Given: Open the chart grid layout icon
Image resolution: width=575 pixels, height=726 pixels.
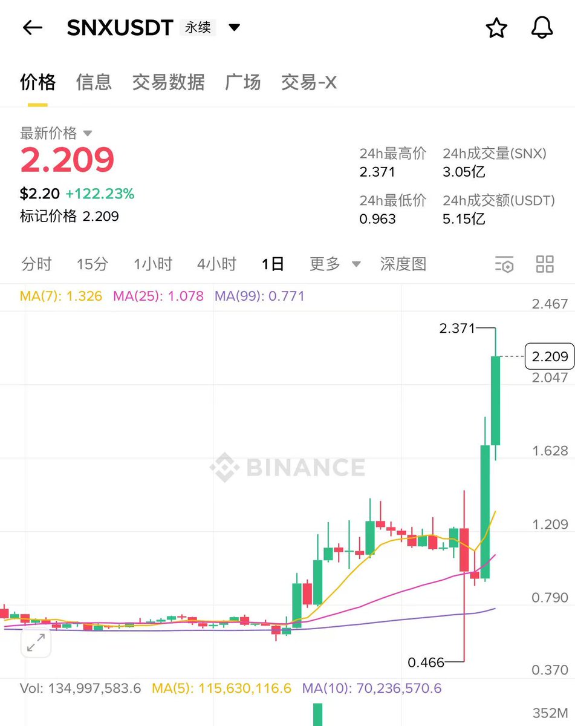Looking at the screenshot, I should 545,264.
